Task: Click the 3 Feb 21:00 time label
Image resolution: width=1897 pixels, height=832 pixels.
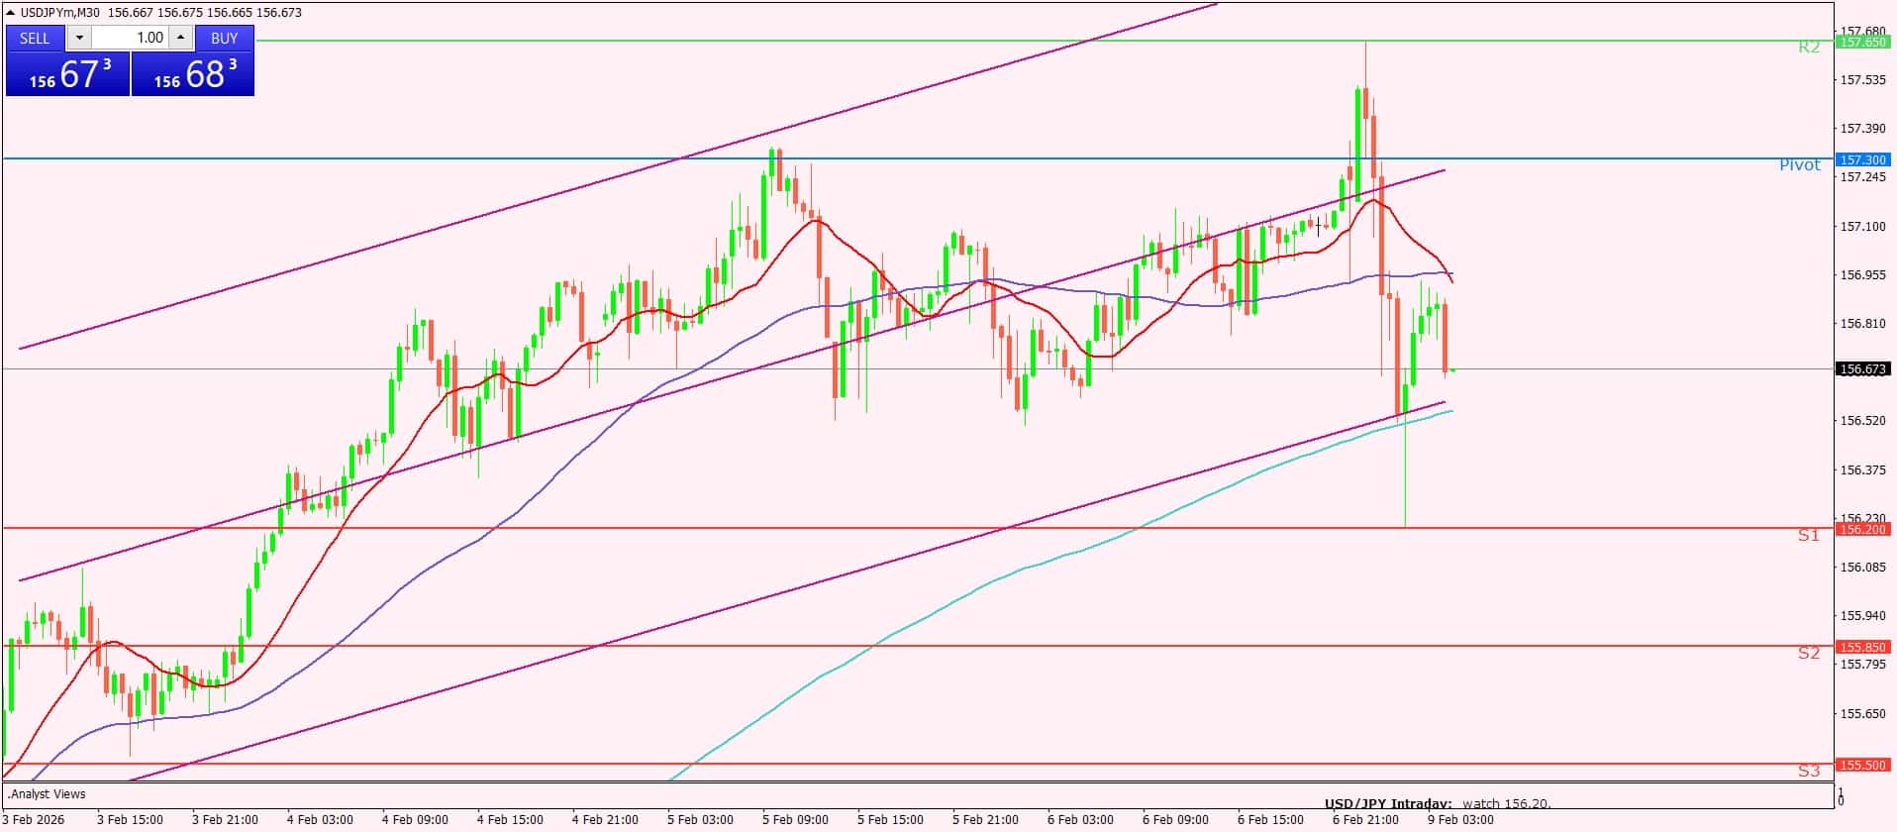Action: 225,820
